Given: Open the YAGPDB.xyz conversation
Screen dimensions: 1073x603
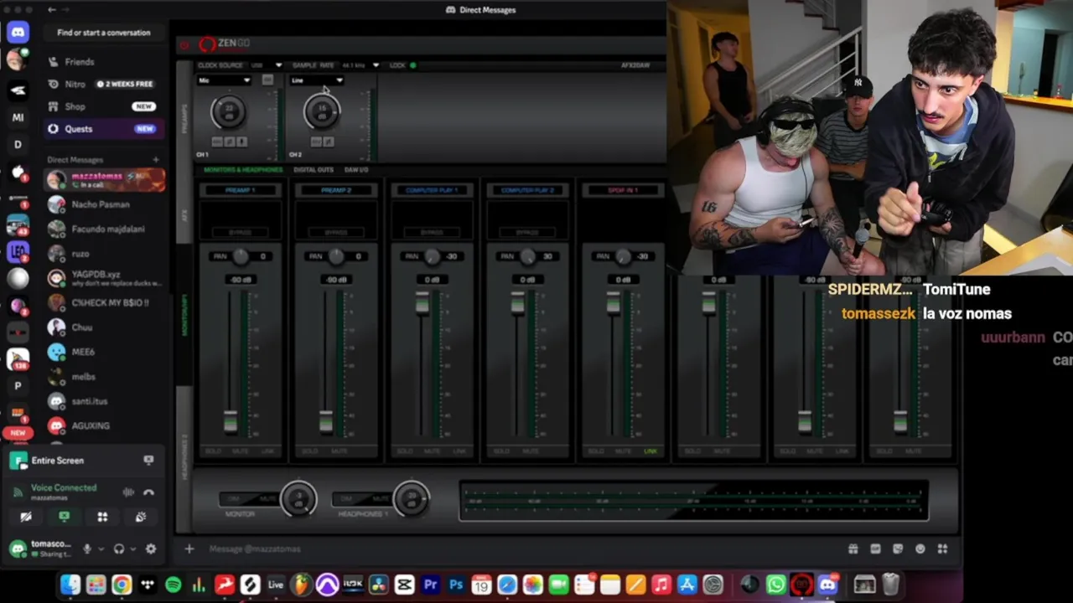Looking at the screenshot, I should tap(104, 278).
